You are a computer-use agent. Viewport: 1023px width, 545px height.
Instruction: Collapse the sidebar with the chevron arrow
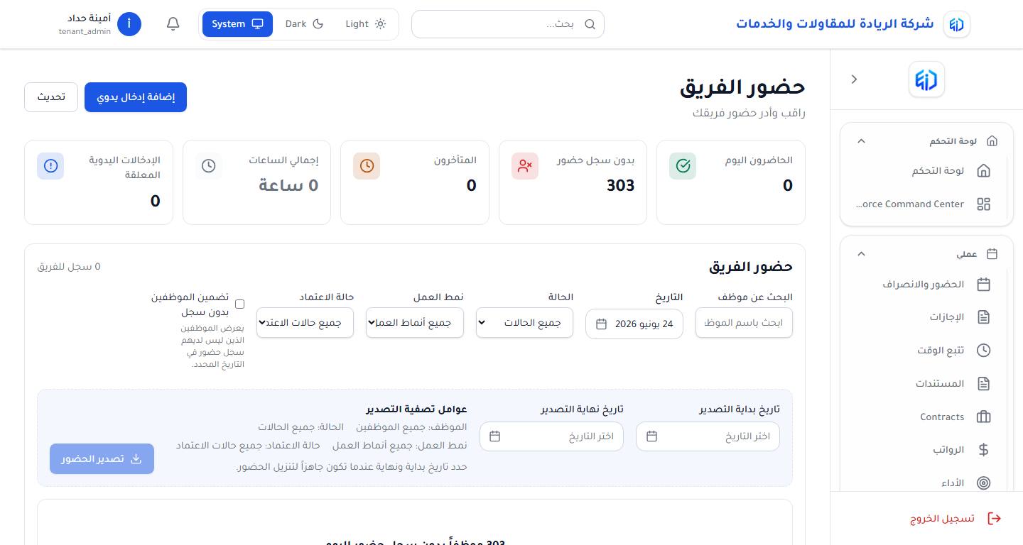(855, 79)
